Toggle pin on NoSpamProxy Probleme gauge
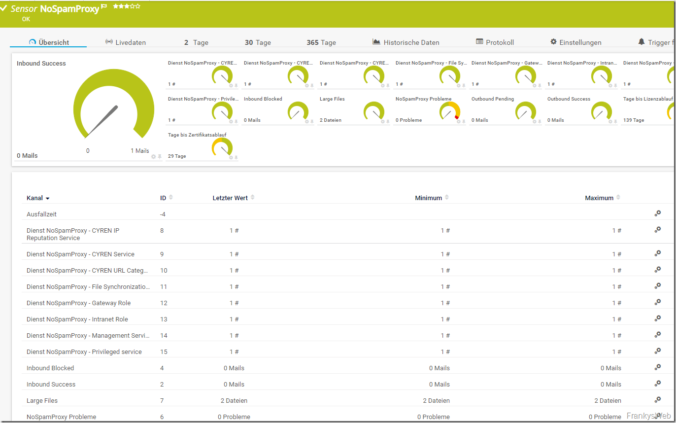The image size is (676, 423). click(x=464, y=121)
